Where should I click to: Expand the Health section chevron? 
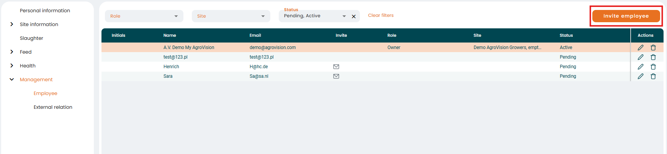click(x=12, y=66)
